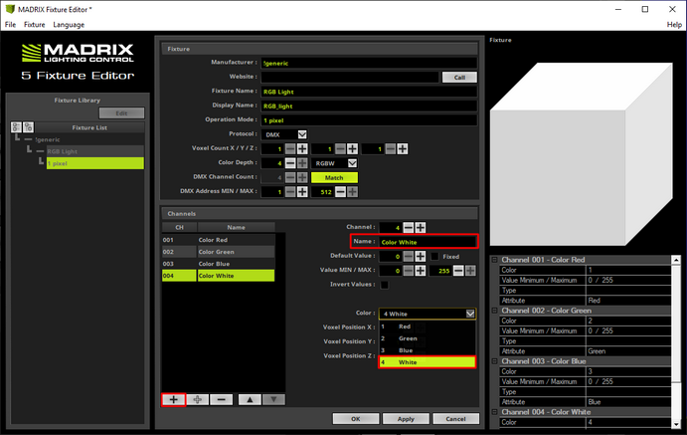Viewport: 687px width, 435px height.
Task: Collapse Channel 004 - Color White section
Action: coord(494,412)
